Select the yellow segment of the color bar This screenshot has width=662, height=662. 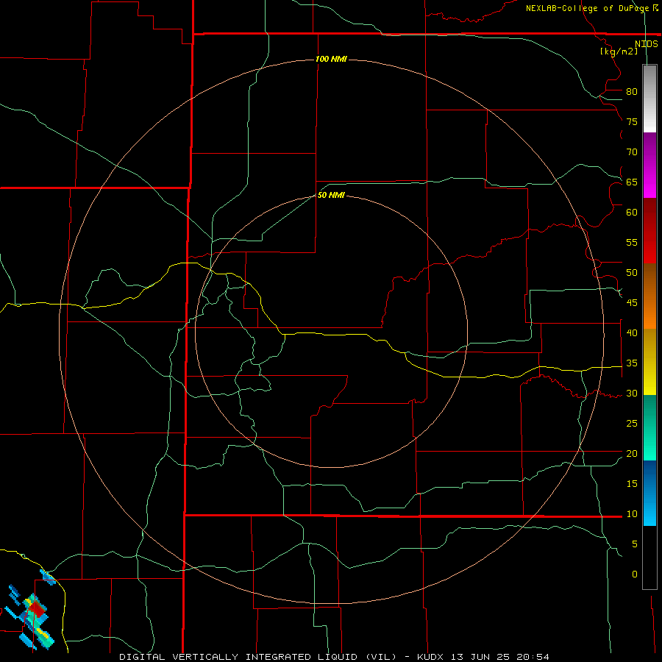point(649,362)
